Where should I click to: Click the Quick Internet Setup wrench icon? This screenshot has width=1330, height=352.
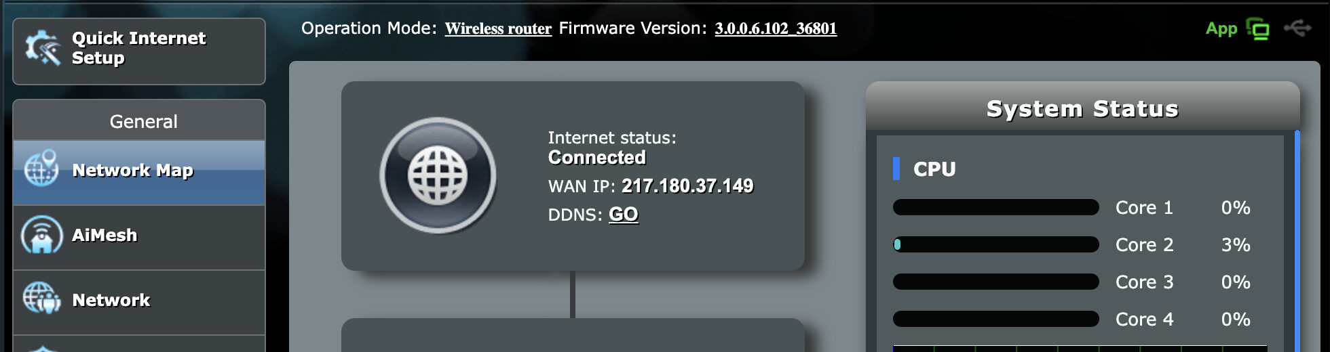click(x=43, y=47)
